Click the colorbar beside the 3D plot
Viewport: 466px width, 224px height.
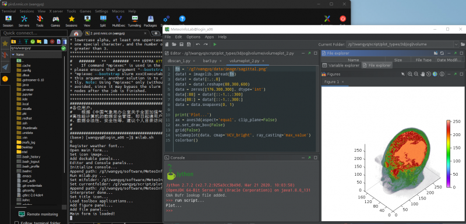(x=449, y=154)
